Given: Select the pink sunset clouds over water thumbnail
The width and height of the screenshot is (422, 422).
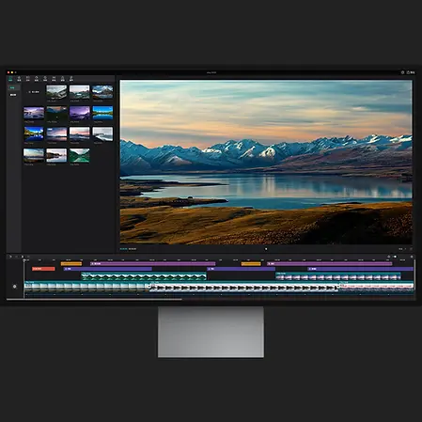Looking at the screenshot, I should tap(56, 134).
